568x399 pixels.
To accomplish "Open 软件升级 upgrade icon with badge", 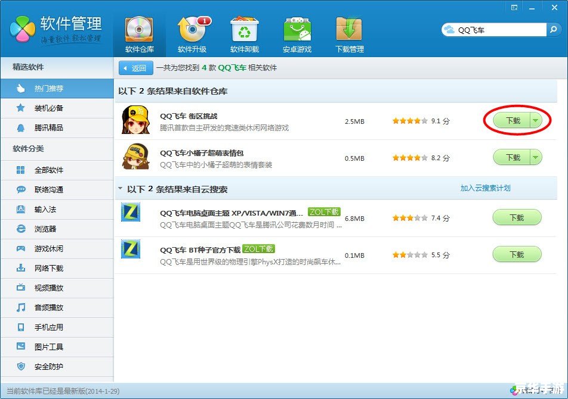I will (x=192, y=30).
